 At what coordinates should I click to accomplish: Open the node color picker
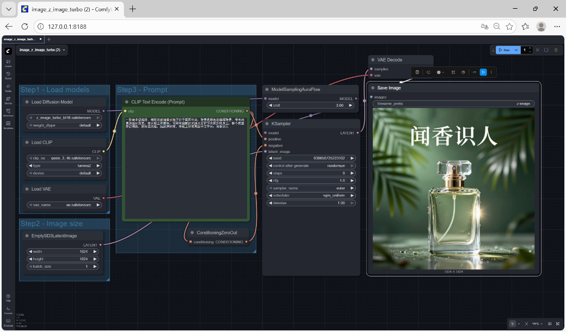[x=440, y=72]
